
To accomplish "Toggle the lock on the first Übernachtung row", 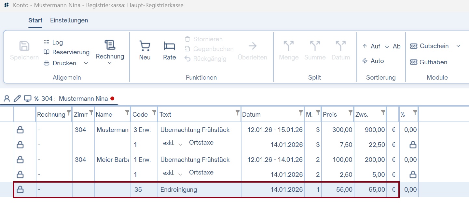I will point(20,129).
